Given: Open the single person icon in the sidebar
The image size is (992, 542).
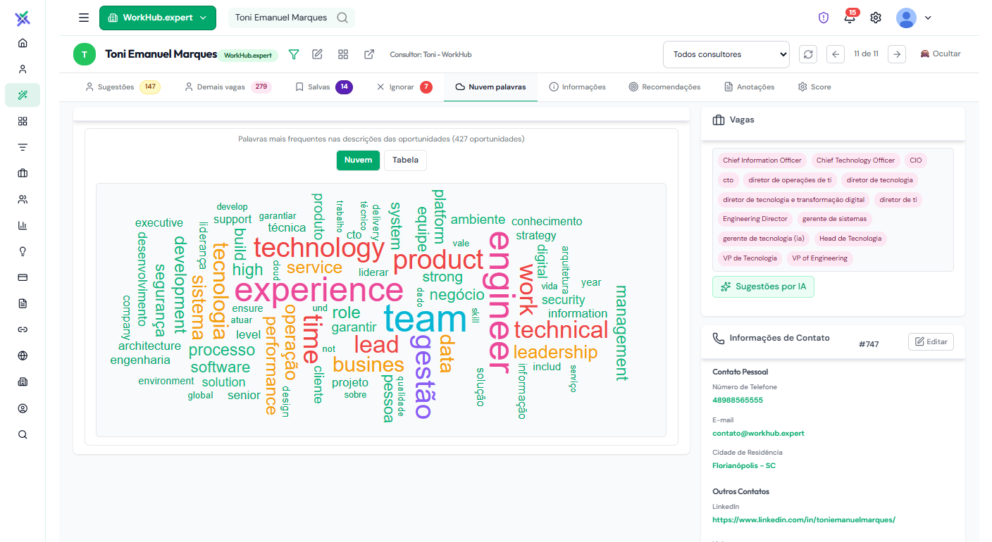Looking at the screenshot, I should coord(23,69).
